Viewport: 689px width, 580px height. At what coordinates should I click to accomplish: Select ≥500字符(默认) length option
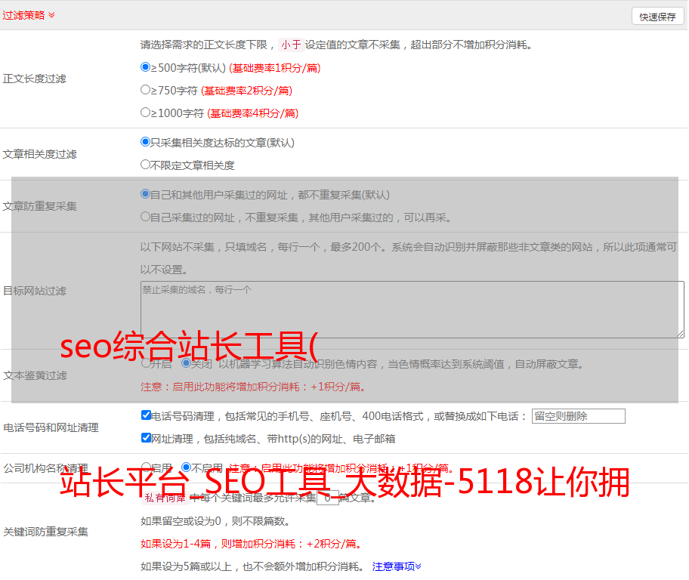[146, 67]
